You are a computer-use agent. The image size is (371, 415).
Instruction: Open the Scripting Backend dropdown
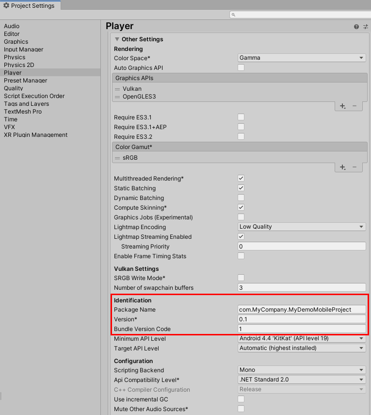302,370
